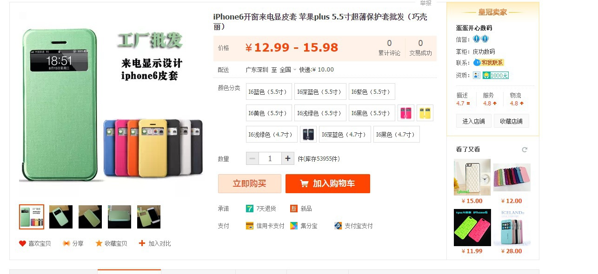Select color option I6紫色（5.5寸）
This screenshot has height=274, width=598.
pos(372,91)
